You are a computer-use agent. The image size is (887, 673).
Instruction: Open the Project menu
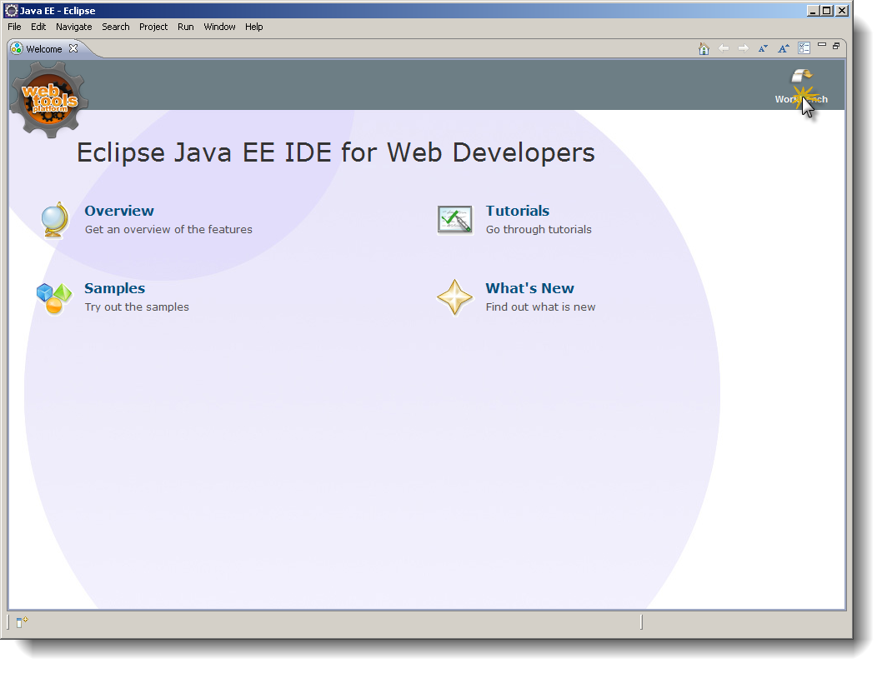tap(153, 27)
